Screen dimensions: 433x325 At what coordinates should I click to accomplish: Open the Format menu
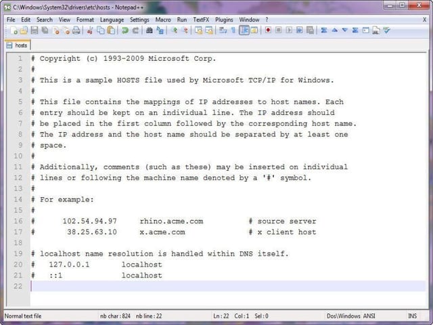coord(85,20)
